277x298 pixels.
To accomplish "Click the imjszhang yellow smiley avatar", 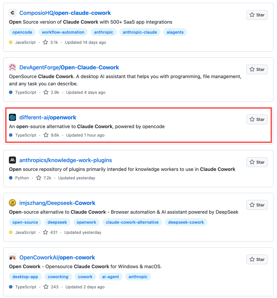I will click(x=12, y=203).
